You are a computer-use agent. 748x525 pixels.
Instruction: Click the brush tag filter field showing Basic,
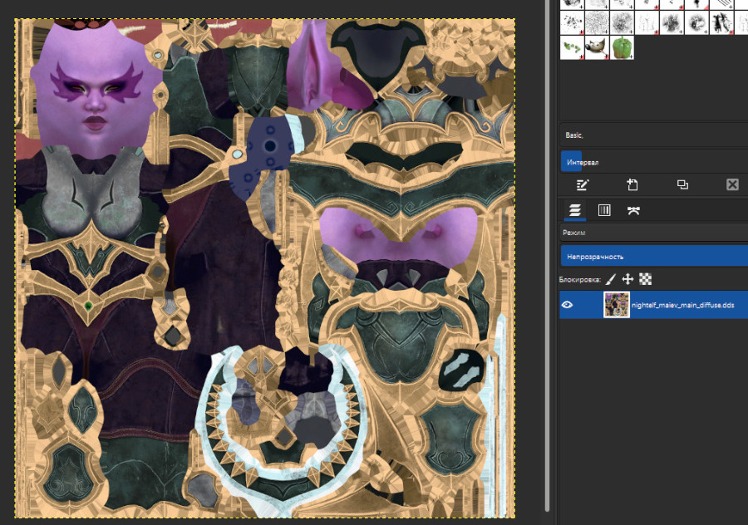pyautogui.click(x=653, y=135)
